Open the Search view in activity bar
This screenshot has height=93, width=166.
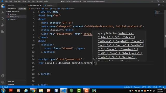tap(3, 12)
